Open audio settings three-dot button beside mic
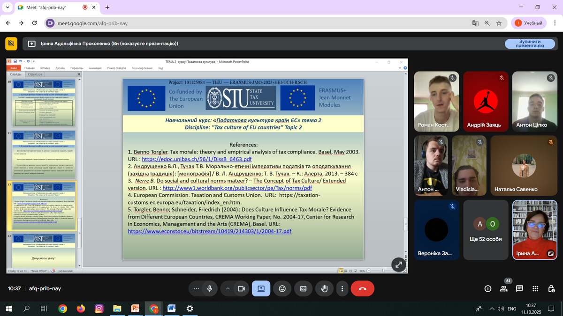Screen dimensions: 563x316 coord(196,289)
